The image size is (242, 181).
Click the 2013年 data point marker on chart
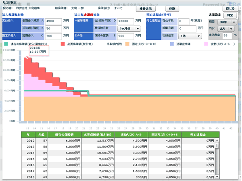(27, 58)
